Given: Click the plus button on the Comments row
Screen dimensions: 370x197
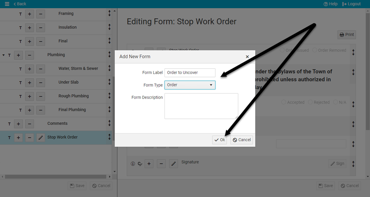Looking at the screenshot, I should [x=19, y=124].
